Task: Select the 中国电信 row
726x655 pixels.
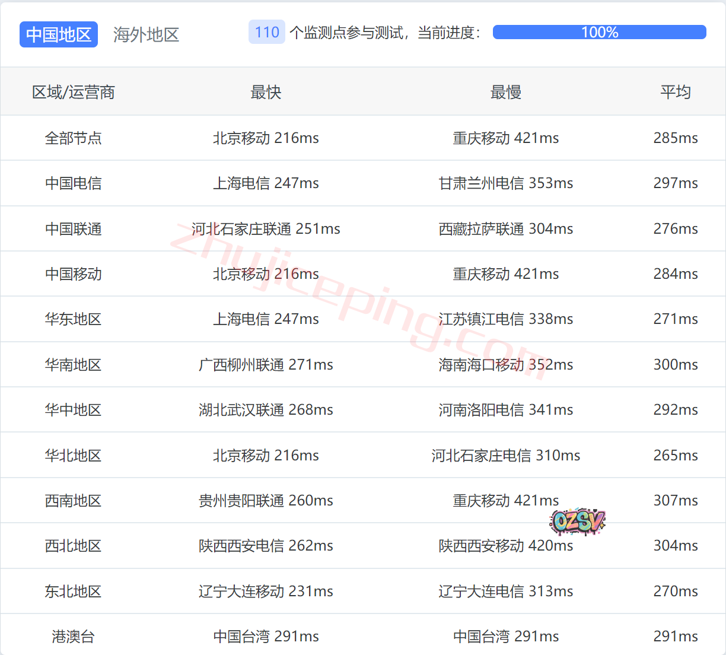Action: [x=74, y=183]
